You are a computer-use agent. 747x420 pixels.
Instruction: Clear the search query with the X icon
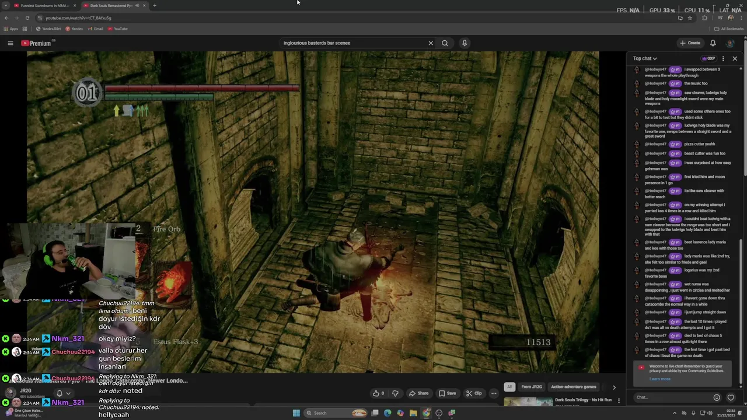pyautogui.click(x=431, y=43)
